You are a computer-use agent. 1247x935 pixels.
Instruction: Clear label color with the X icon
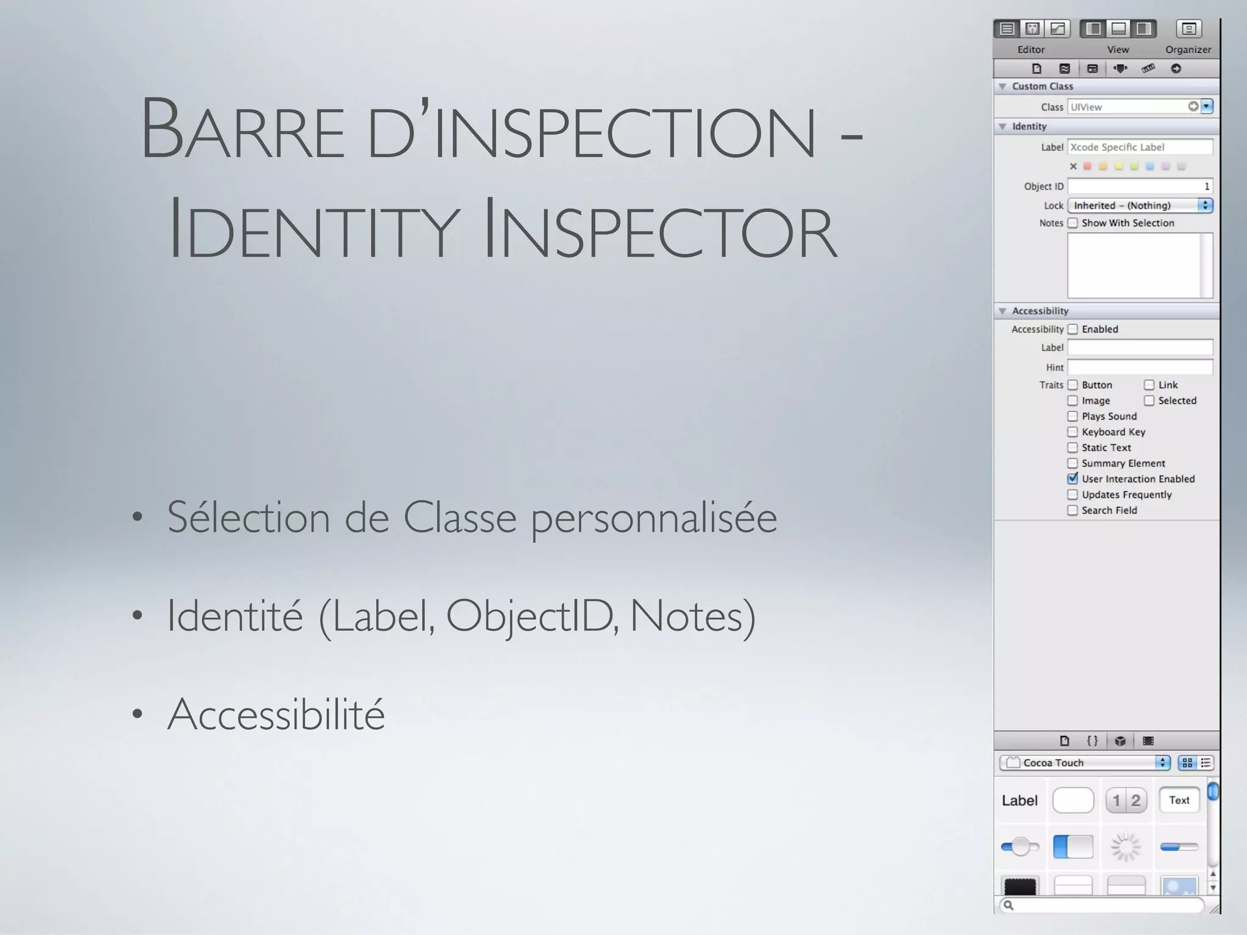(x=1073, y=166)
